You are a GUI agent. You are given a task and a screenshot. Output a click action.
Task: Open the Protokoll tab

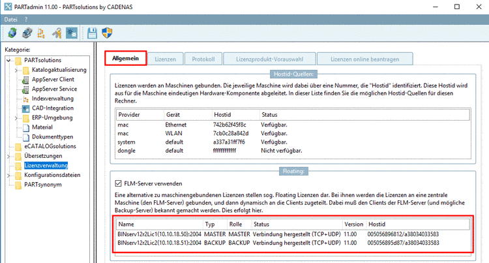[x=203, y=59]
